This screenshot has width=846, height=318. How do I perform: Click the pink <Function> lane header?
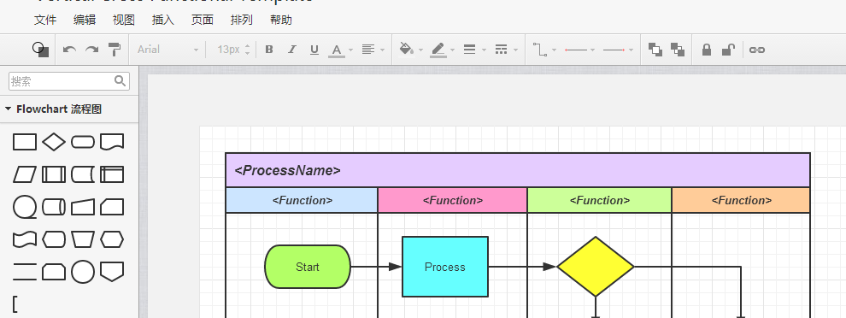(452, 200)
